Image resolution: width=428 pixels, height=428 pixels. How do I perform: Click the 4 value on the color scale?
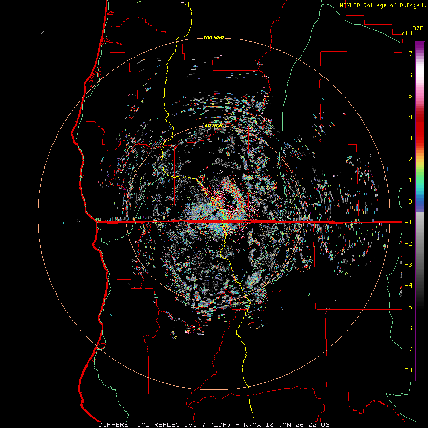coord(410,117)
